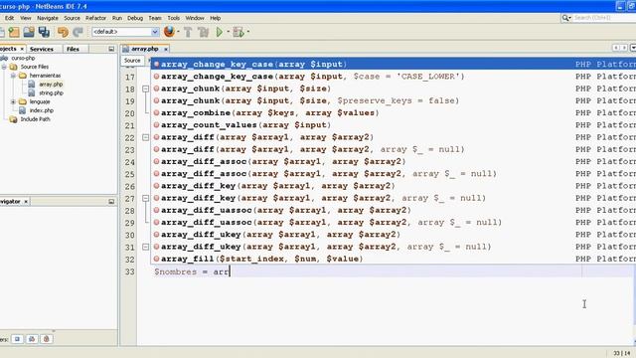Image resolution: width=636 pixels, height=358 pixels.
Task: Open the Source menu
Action: (72, 18)
